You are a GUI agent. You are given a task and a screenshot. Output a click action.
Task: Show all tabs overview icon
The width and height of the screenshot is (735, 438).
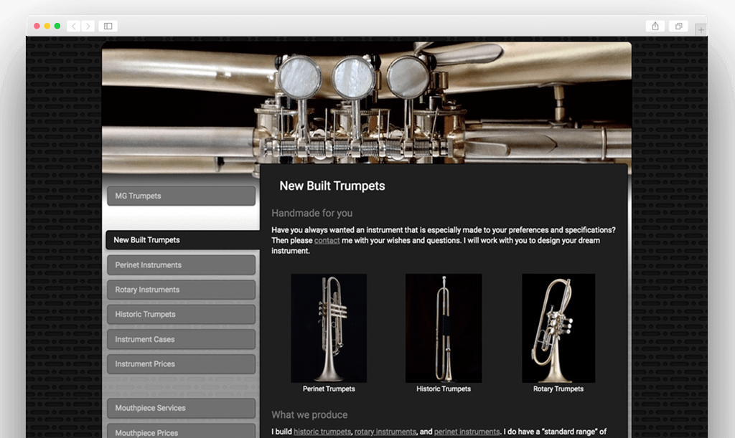(678, 27)
